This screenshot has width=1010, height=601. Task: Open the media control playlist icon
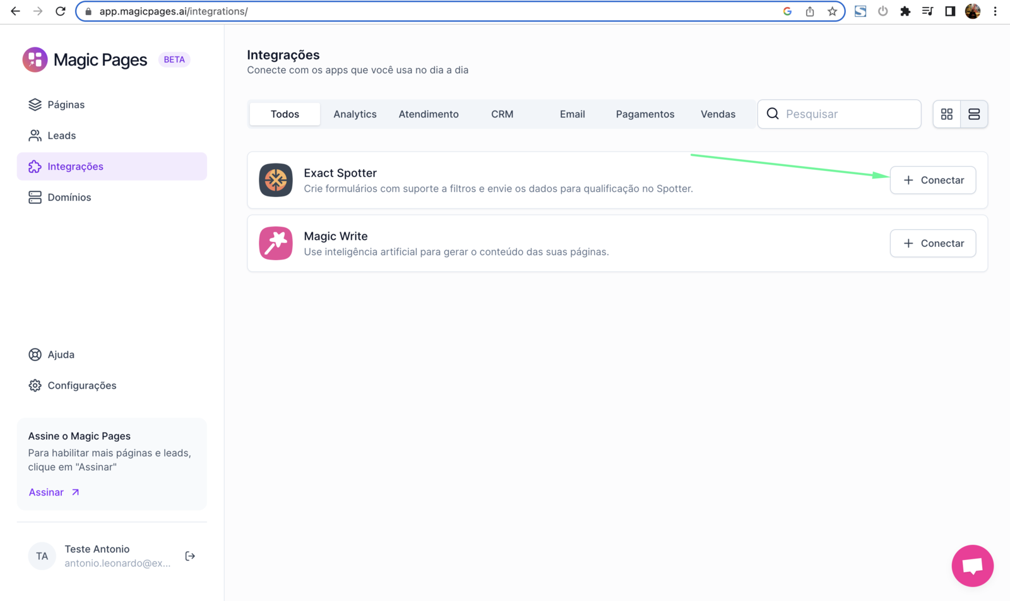pyautogui.click(x=927, y=11)
